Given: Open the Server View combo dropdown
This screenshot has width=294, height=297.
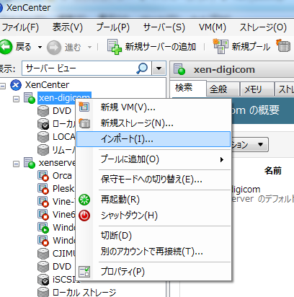Looking at the screenshot, I should pyautogui.click(x=159, y=68).
